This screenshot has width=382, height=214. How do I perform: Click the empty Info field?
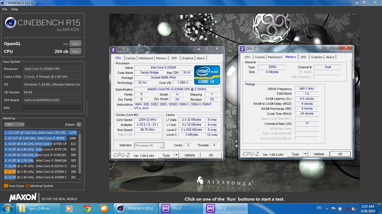pos(52,108)
